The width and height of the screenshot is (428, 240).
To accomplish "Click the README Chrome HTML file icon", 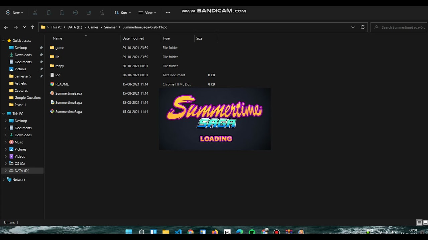I will pyautogui.click(x=52, y=84).
